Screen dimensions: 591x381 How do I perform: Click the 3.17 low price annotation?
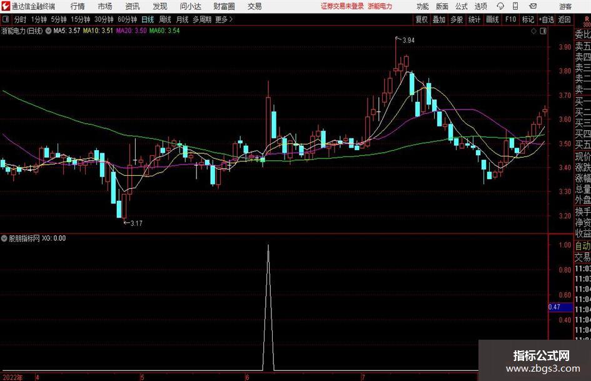[136, 223]
